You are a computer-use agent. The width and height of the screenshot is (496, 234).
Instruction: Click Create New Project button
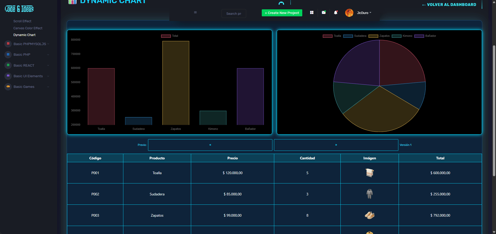pos(282,13)
